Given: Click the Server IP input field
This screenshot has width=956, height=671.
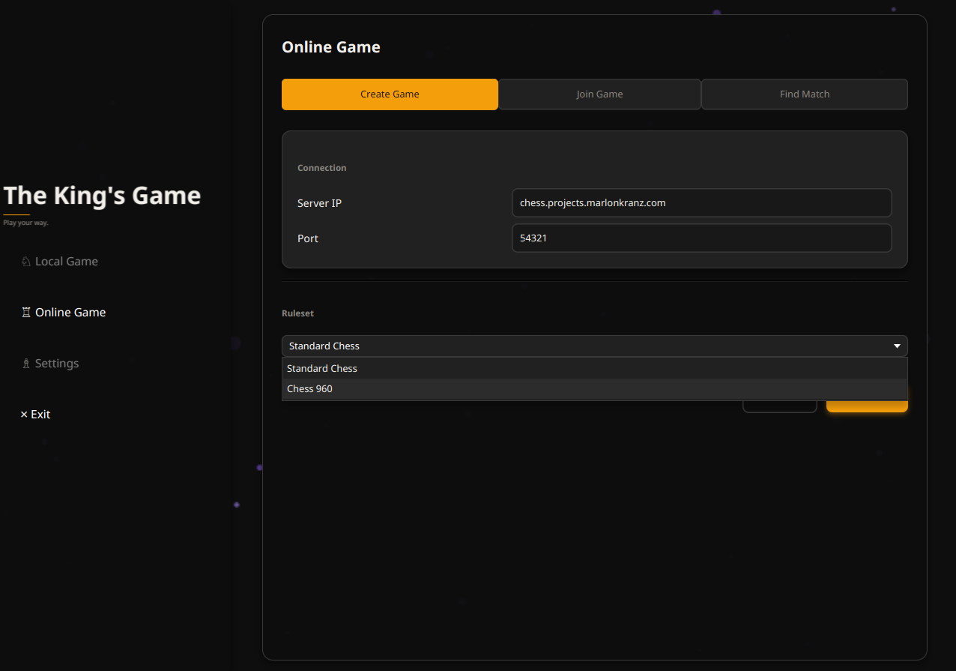Looking at the screenshot, I should point(701,202).
